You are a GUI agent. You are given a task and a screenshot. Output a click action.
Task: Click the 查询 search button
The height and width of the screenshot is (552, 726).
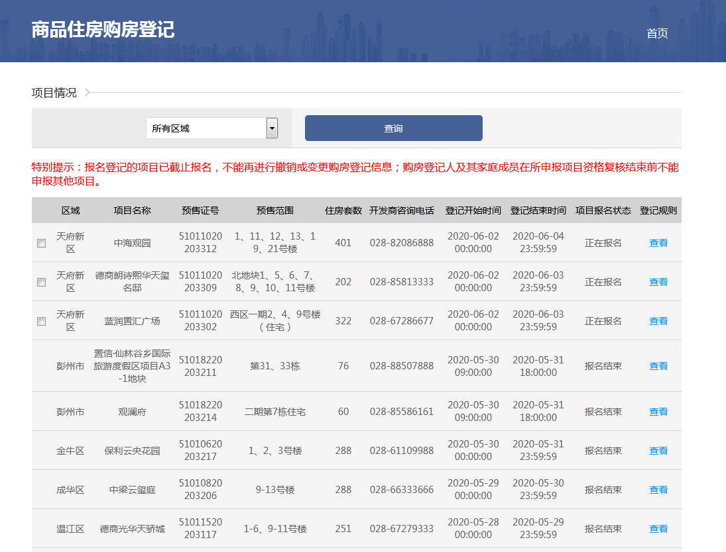pyautogui.click(x=393, y=127)
